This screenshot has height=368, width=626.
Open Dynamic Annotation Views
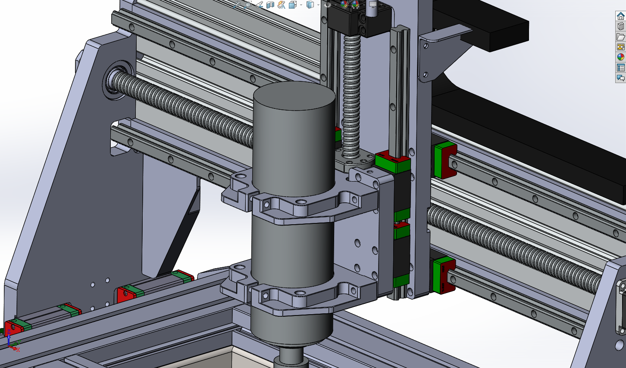282,5
